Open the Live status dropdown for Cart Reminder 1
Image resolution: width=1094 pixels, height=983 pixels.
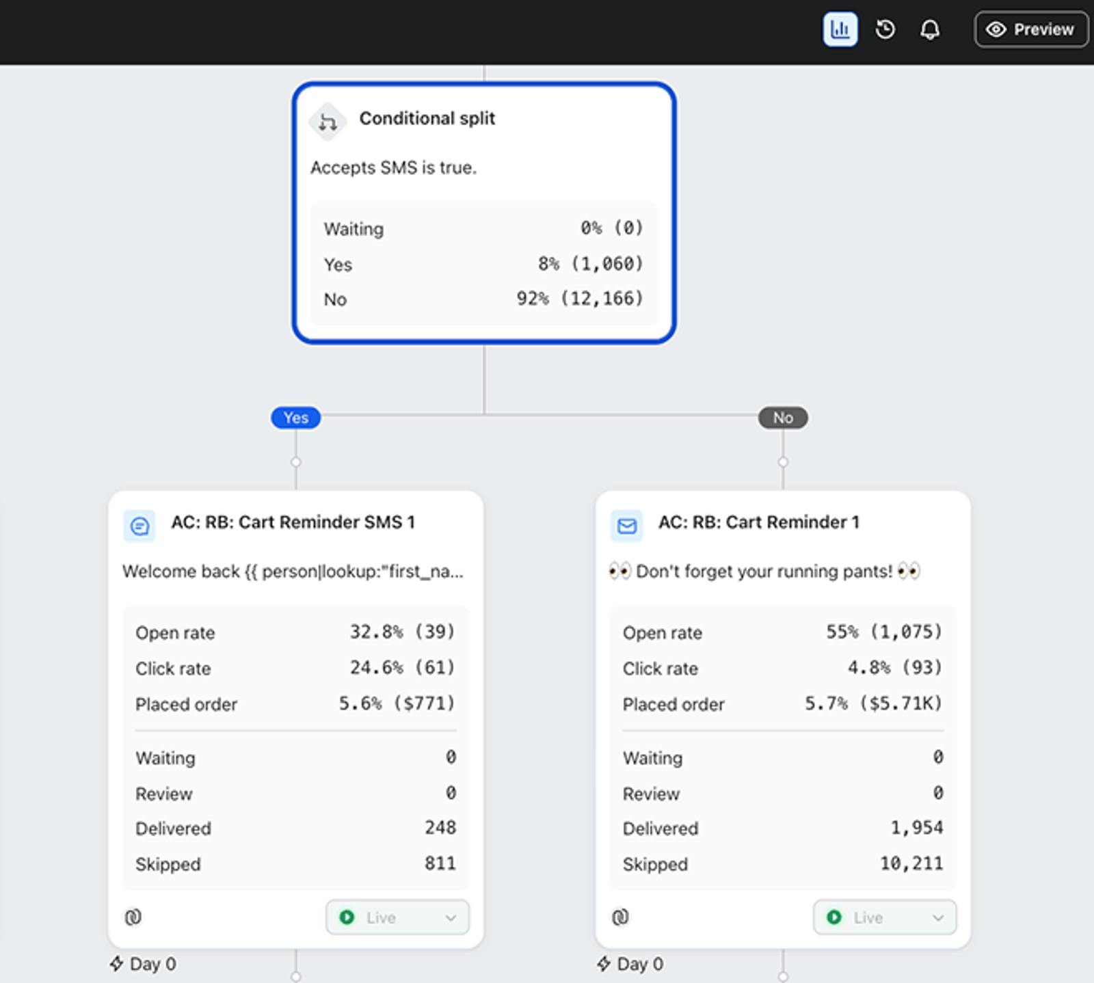click(885, 917)
